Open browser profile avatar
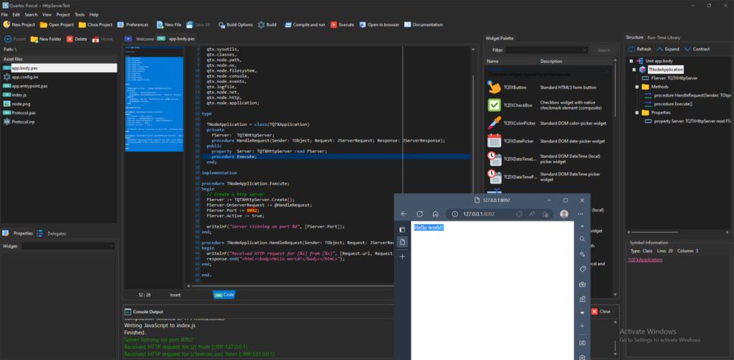Image resolution: width=734 pixels, height=360 pixels. point(564,214)
